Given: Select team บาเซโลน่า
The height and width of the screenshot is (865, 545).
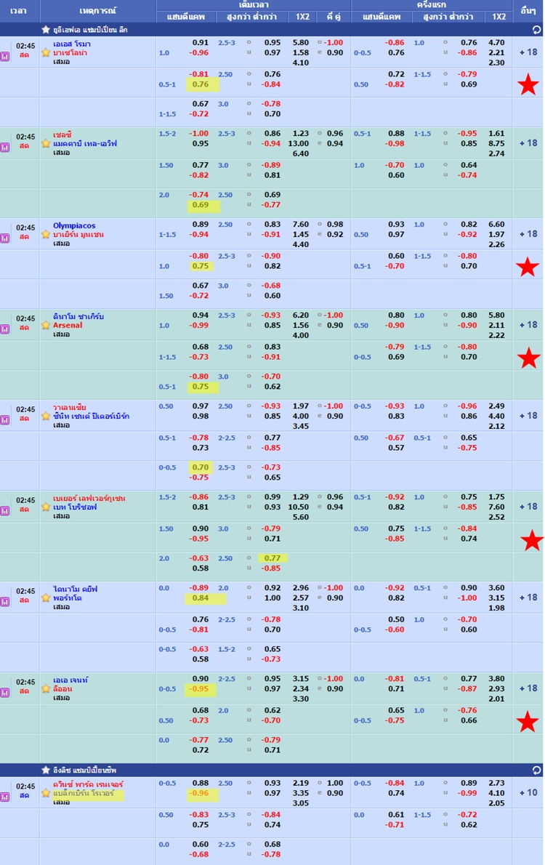Looking at the screenshot, I should [x=70, y=53].
